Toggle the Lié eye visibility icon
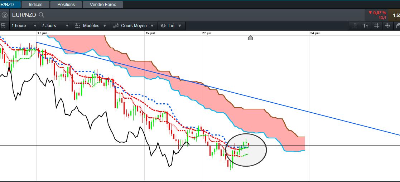400x182 pixels. pyautogui.click(x=163, y=26)
